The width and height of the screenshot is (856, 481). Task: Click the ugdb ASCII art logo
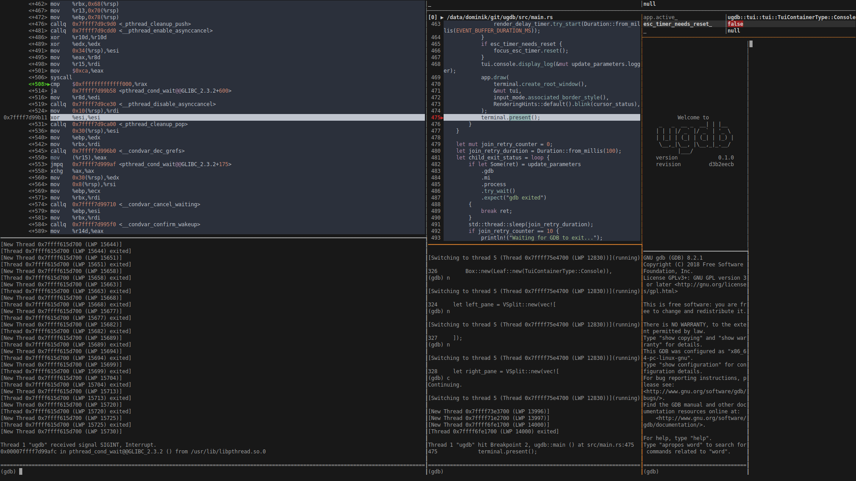pyautogui.click(x=694, y=138)
